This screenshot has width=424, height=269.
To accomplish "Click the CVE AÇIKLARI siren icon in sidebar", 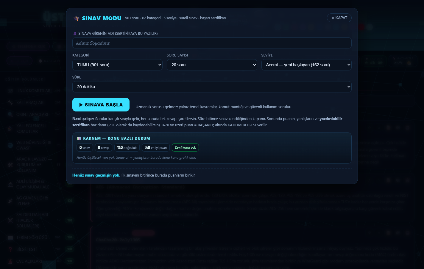I will pyautogui.click(x=10, y=261).
